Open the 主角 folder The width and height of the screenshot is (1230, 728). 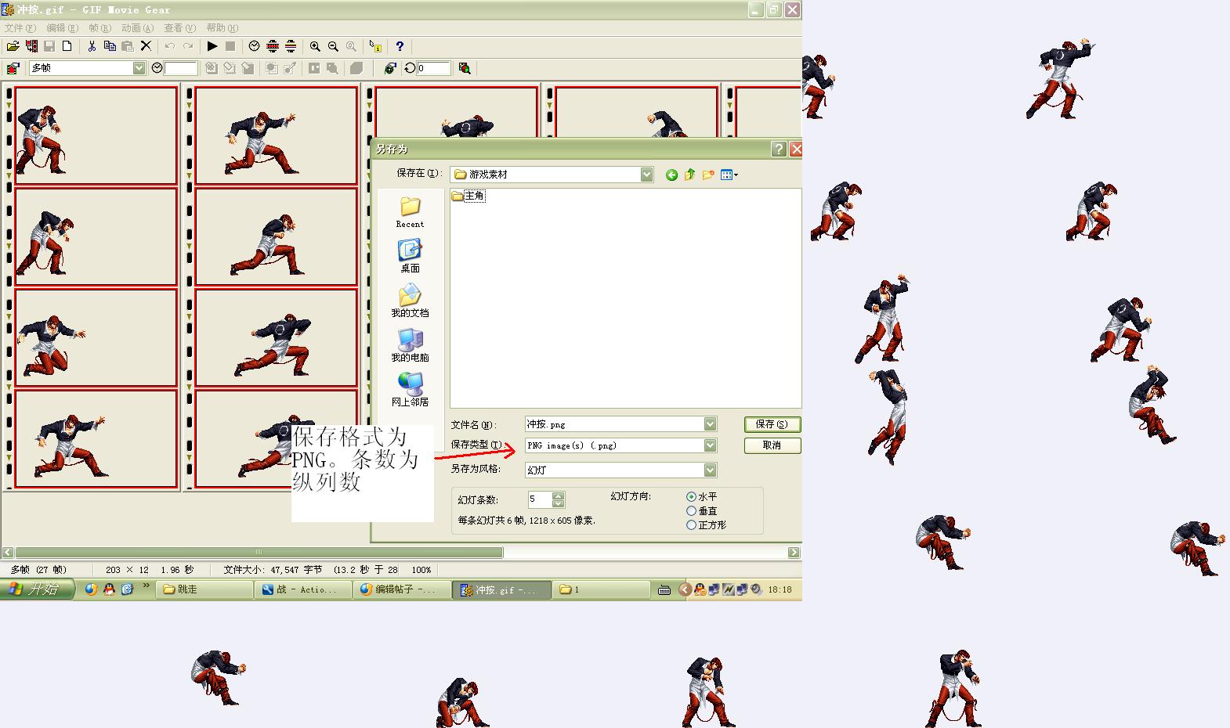coord(468,196)
